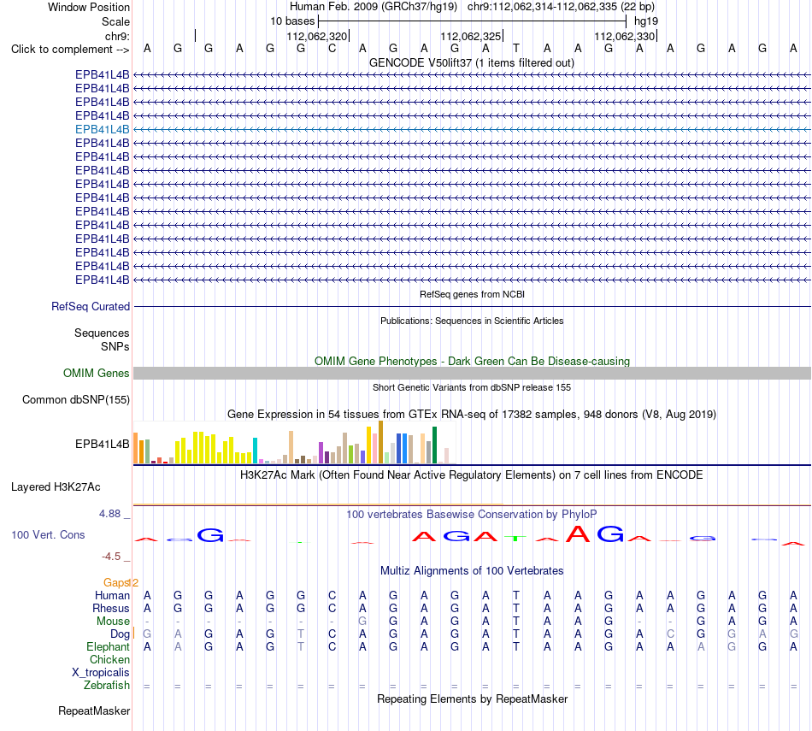Screen dimensions: 812x731
Task: Open the Common dbSNP(155) track label
Action: 75,400
